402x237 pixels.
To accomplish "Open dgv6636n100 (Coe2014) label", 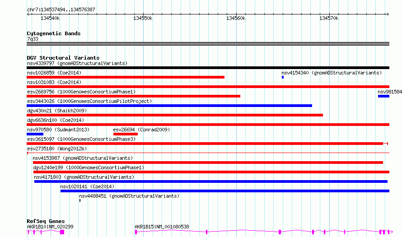I will tap(56, 120).
